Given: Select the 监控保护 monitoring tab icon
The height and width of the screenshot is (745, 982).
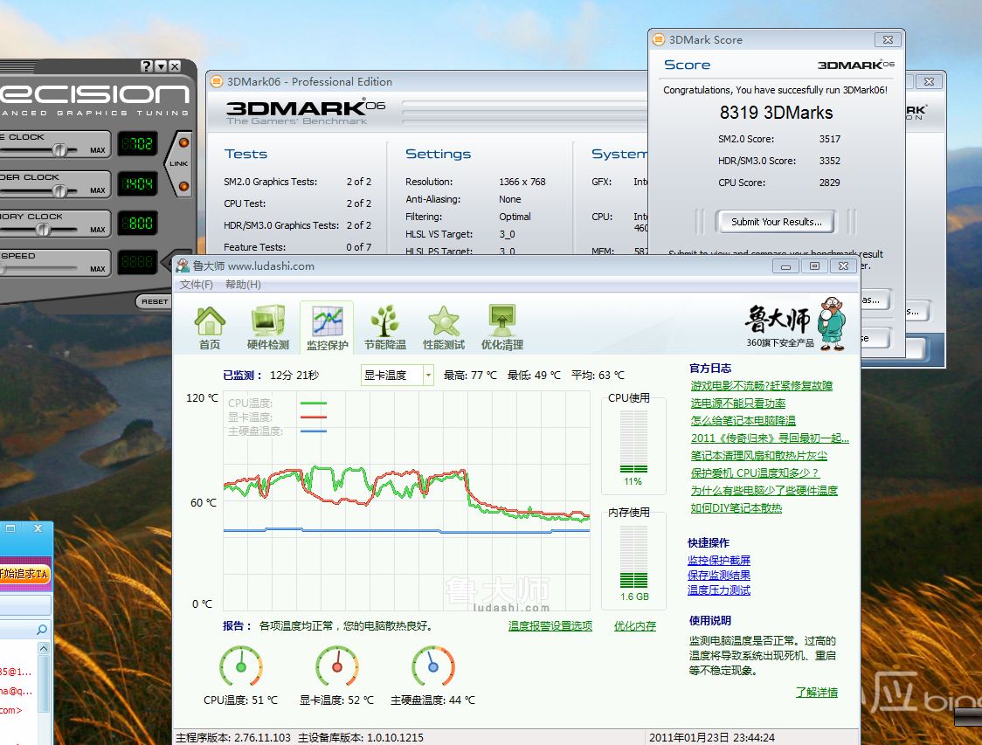Looking at the screenshot, I should (327, 328).
